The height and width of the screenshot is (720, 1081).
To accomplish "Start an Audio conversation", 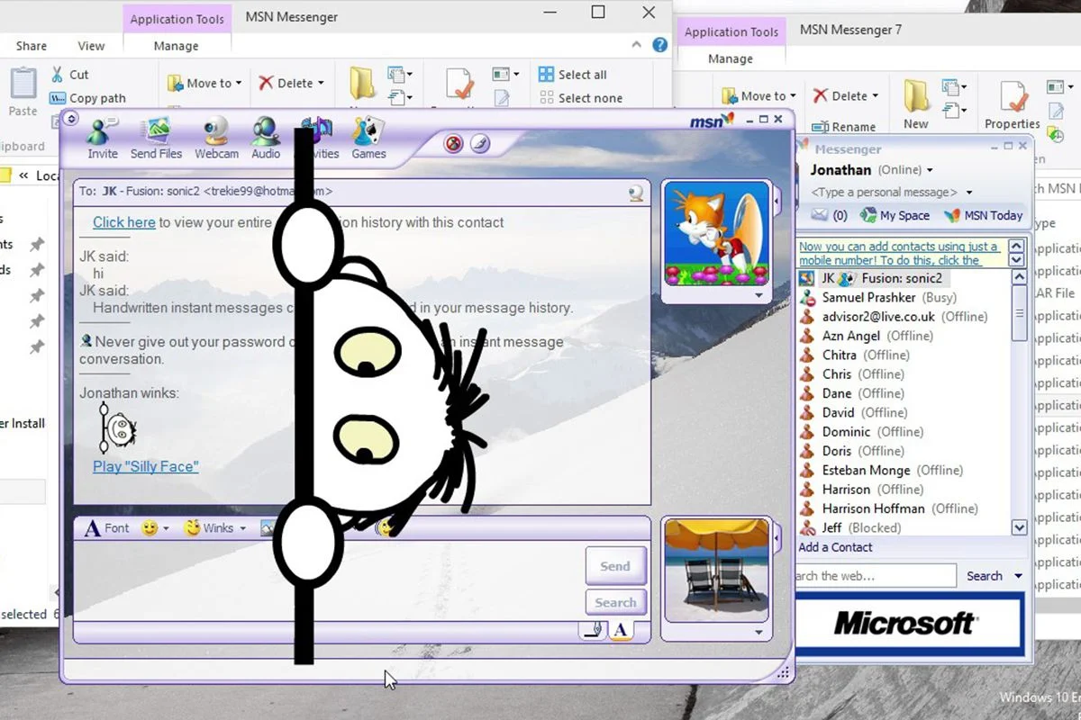I will click(x=266, y=139).
